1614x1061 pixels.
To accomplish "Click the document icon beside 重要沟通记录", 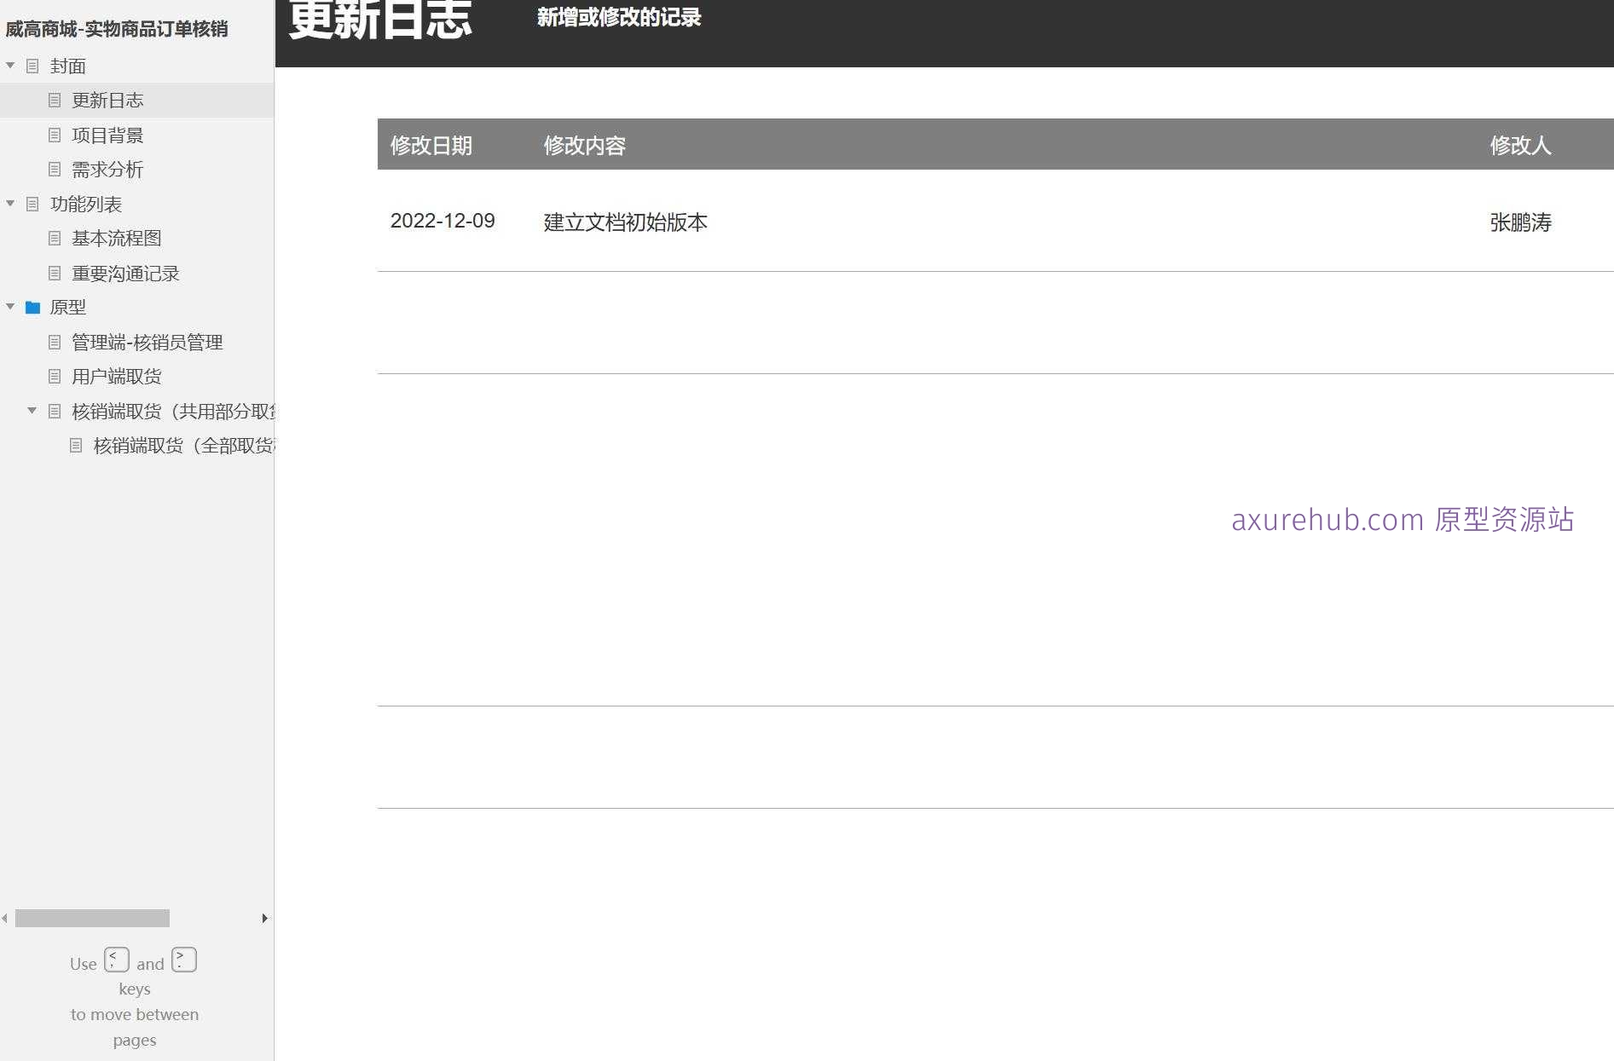I will point(55,273).
